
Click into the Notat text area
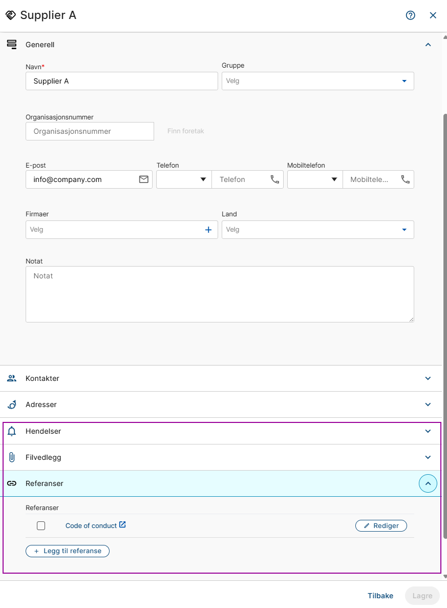pyautogui.click(x=220, y=294)
